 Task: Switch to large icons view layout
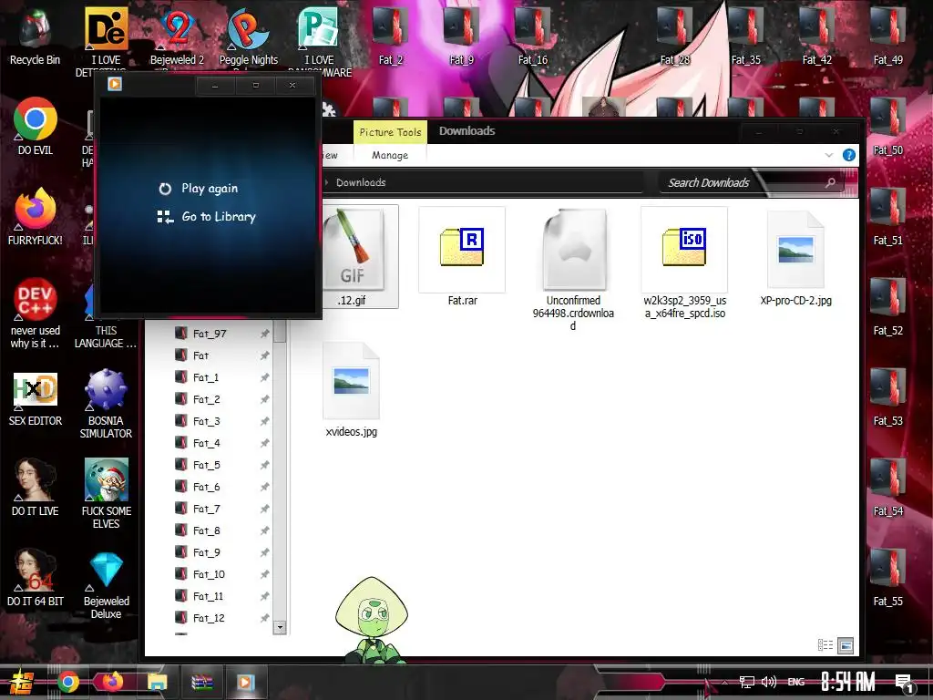point(846,645)
